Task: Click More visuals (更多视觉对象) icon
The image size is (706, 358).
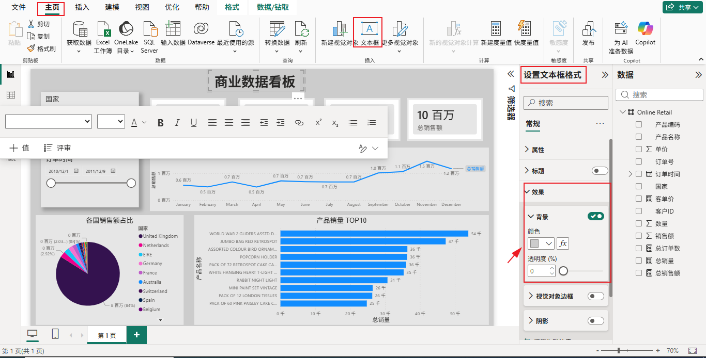Action: pyautogui.click(x=400, y=29)
